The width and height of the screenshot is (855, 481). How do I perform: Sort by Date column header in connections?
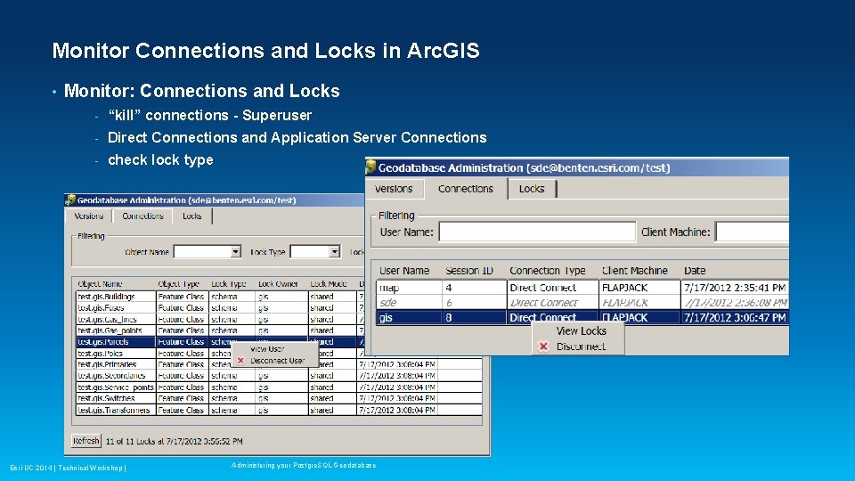[x=695, y=271]
